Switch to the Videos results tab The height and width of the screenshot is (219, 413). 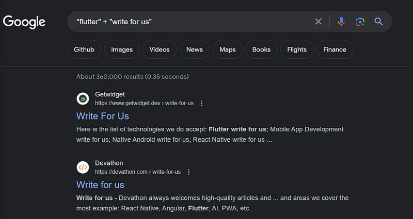click(x=160, y=49)
